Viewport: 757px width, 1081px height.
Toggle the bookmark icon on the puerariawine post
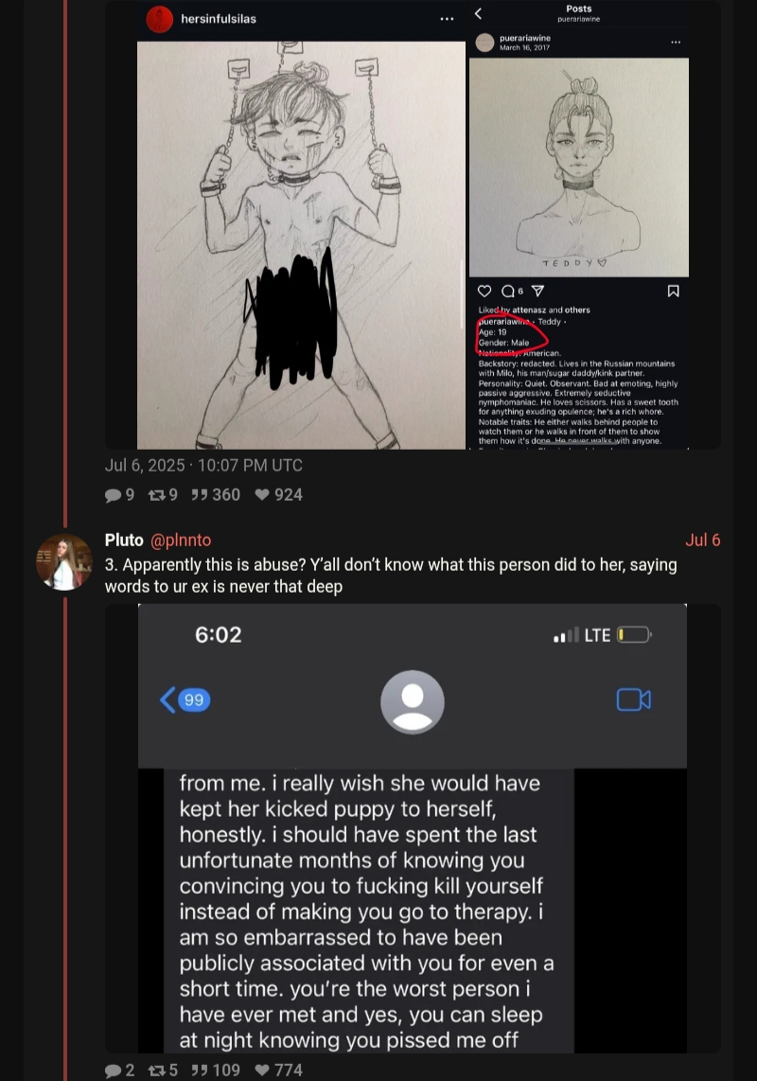pos(674,291)
